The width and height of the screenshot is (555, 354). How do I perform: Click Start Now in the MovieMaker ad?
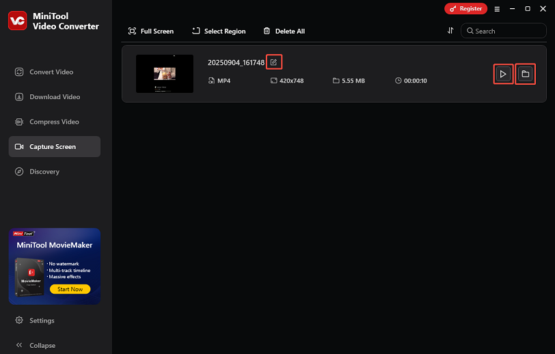[70, 289]
